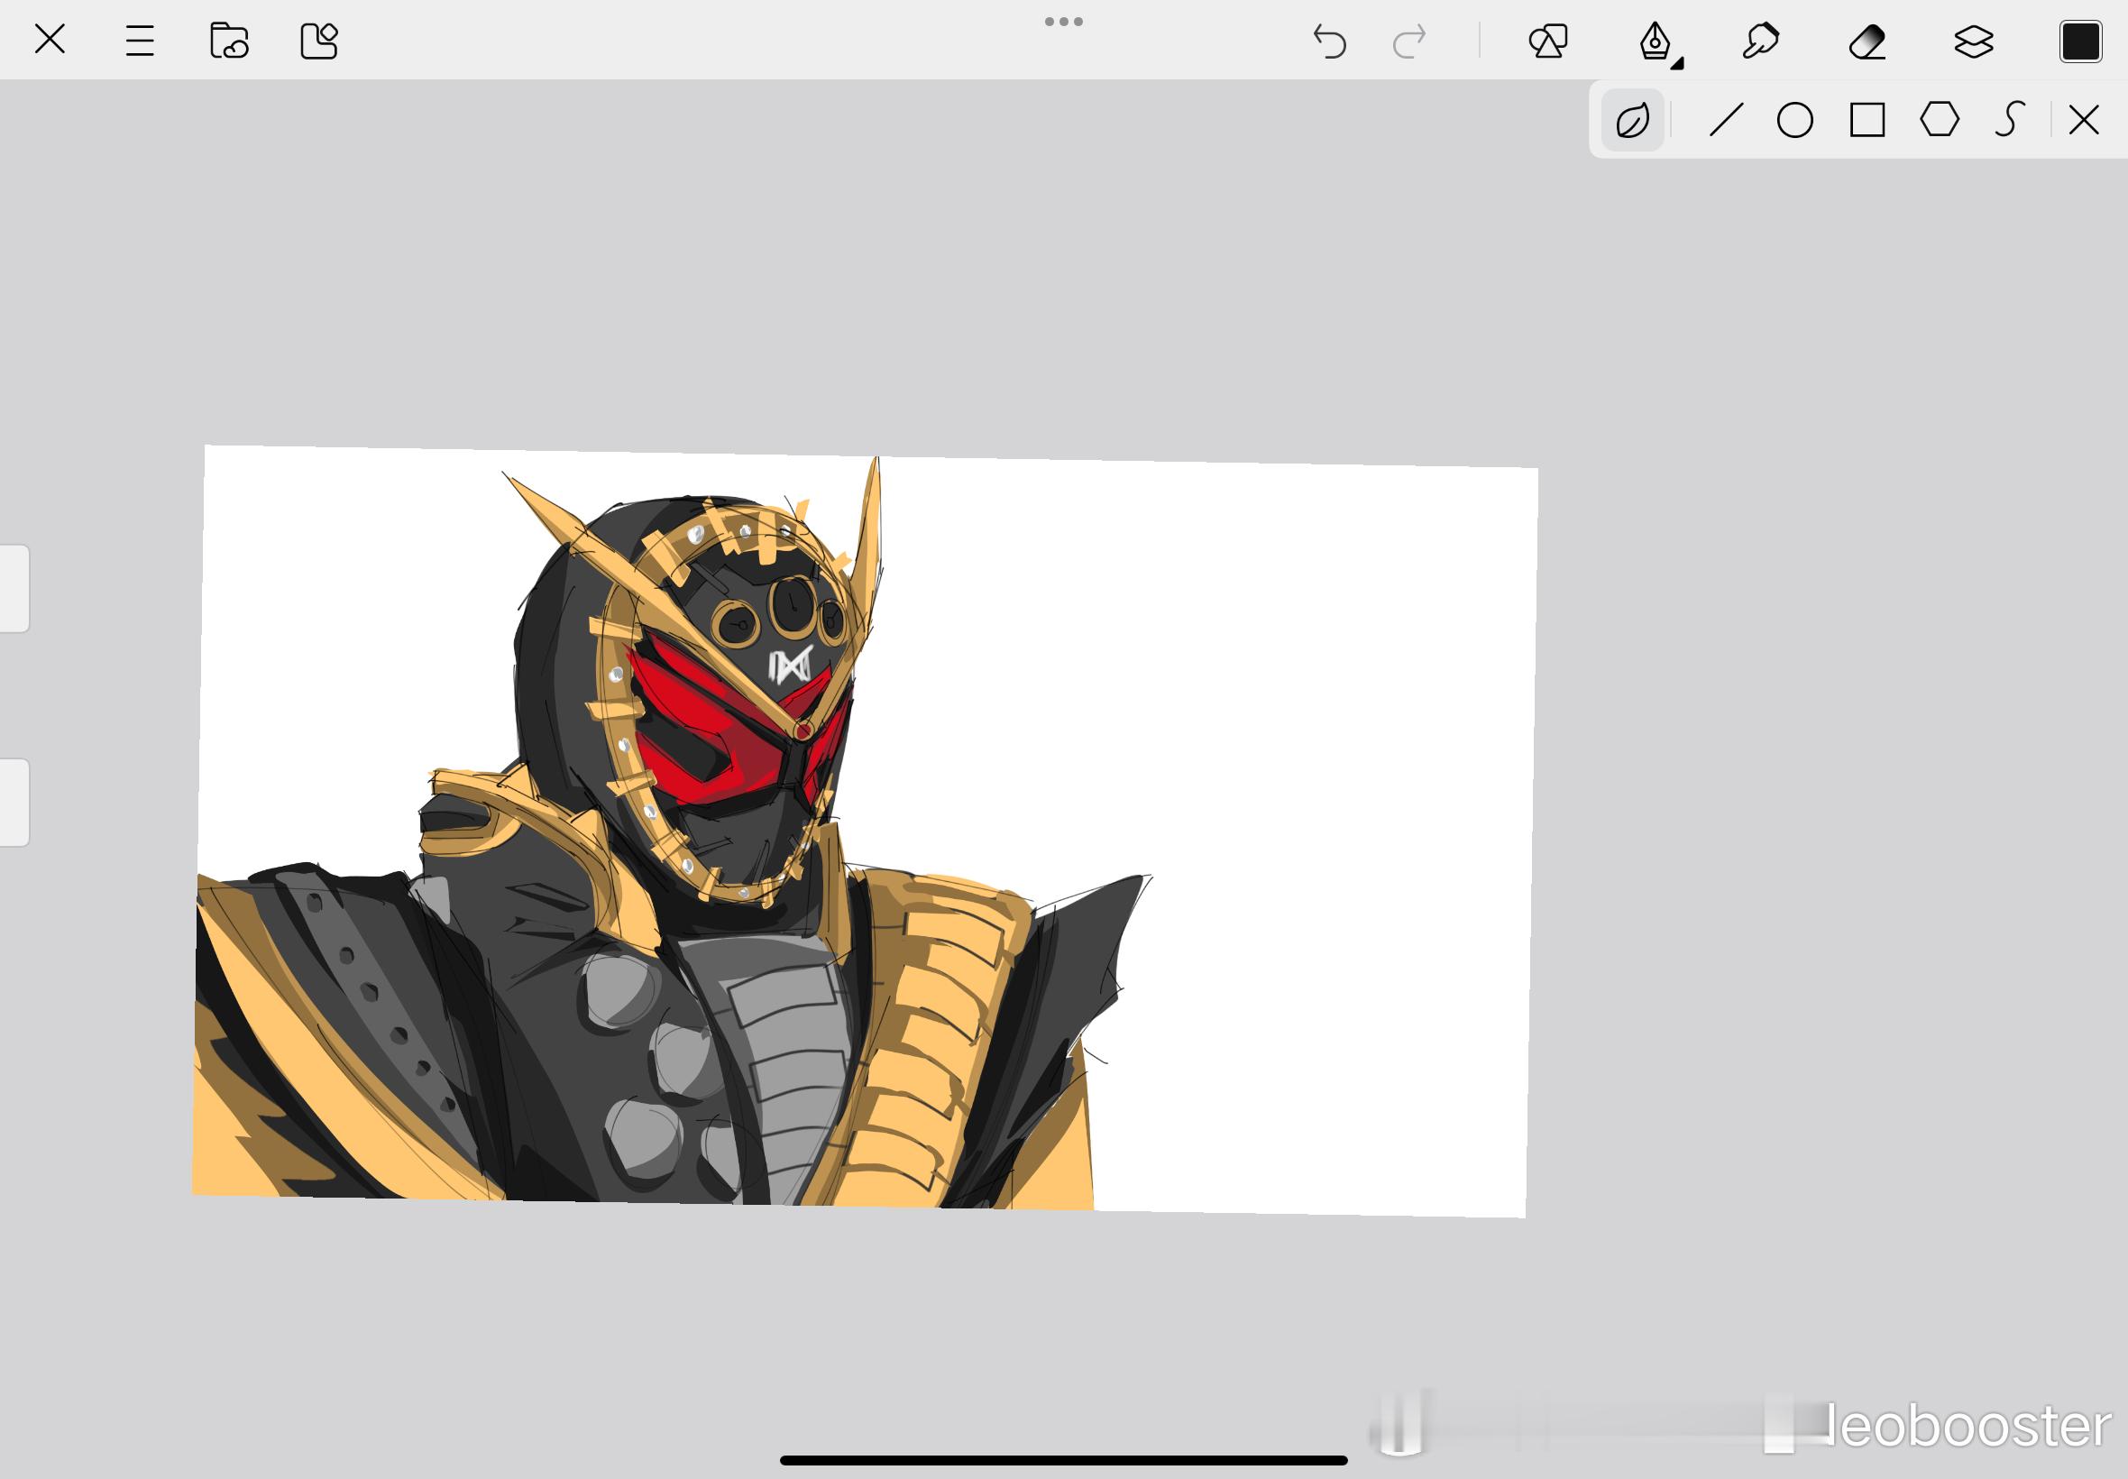The width and height of the screenshot is (2128, 1479).
Task: Open the layers panel
Action: (x=1973, y=41)
